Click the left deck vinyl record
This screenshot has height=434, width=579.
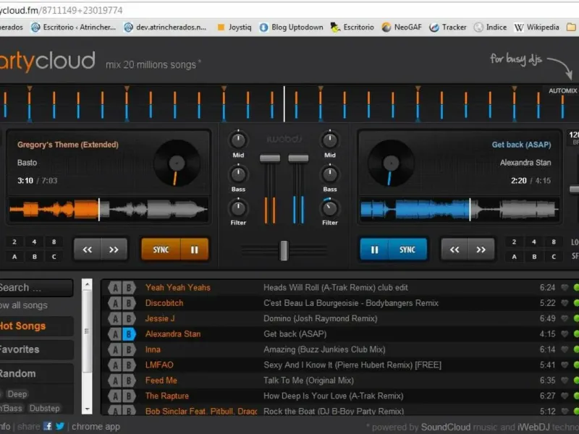click(177, 163)
